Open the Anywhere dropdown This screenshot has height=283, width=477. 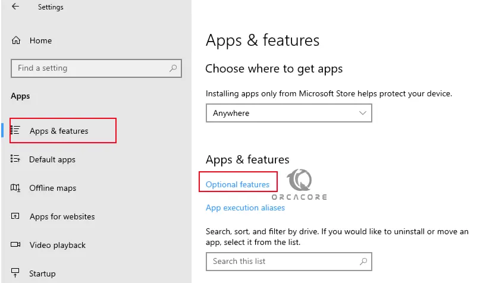pos(288,113)
